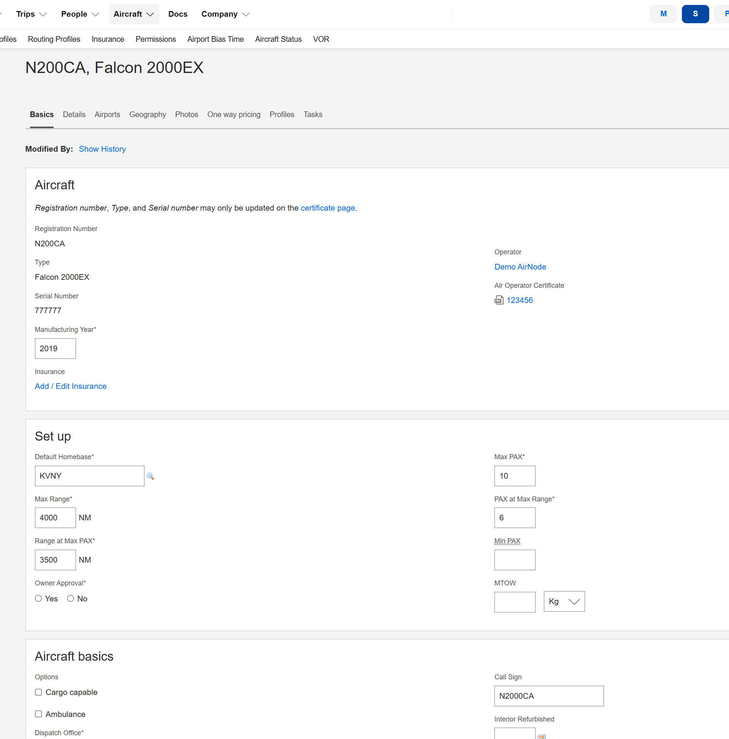Expand the People menu

80,14
